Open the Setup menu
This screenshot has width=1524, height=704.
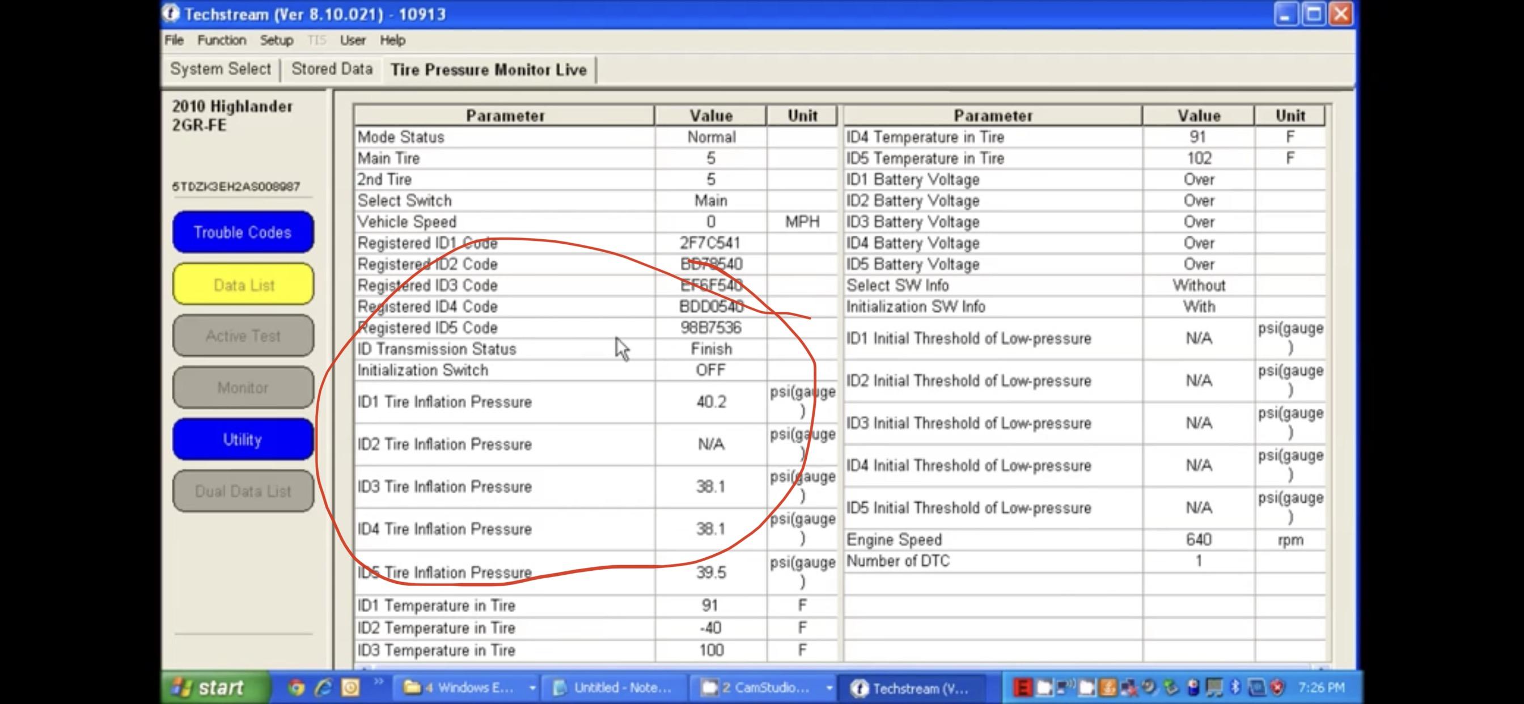(x=276, y=40)
